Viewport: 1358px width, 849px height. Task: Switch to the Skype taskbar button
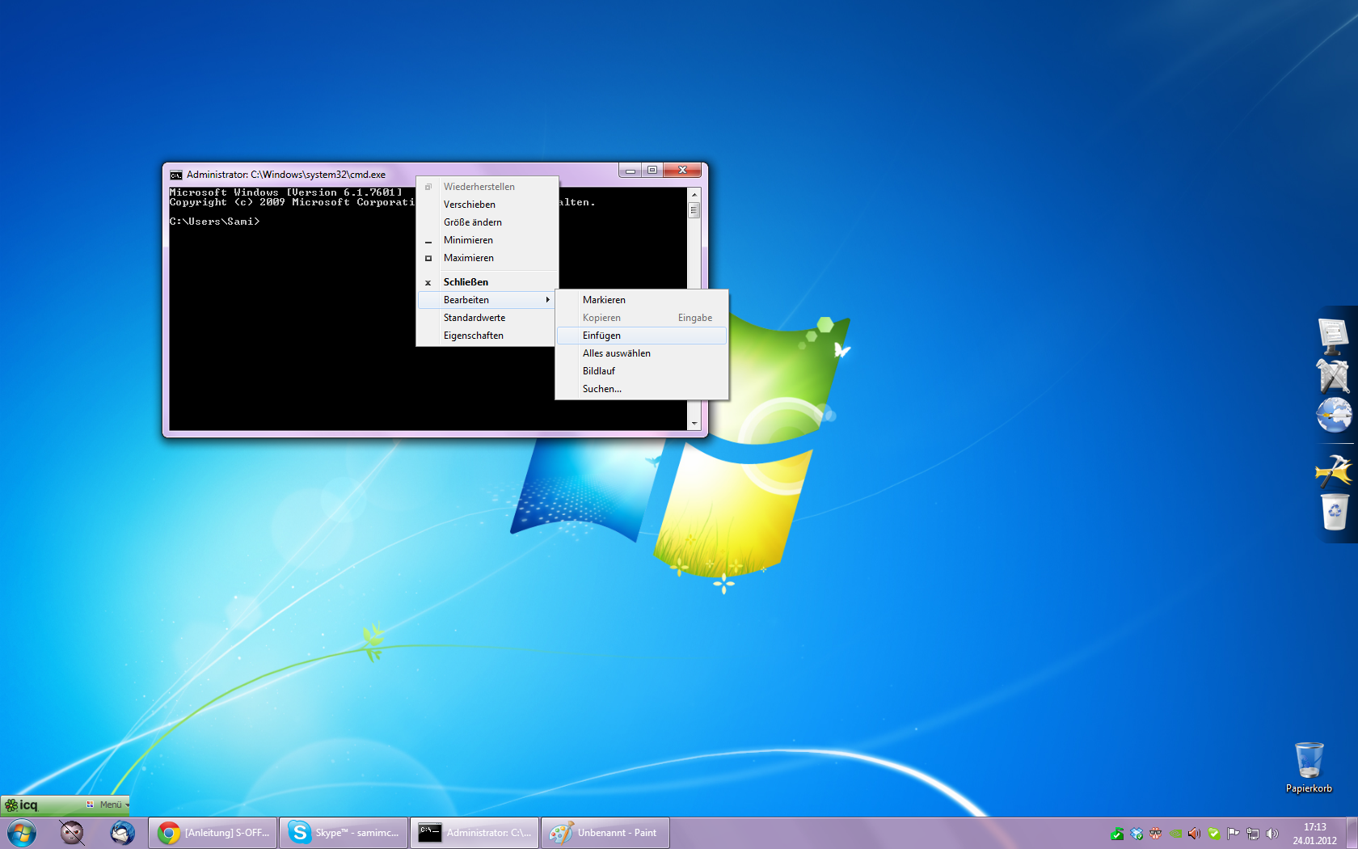344,832
